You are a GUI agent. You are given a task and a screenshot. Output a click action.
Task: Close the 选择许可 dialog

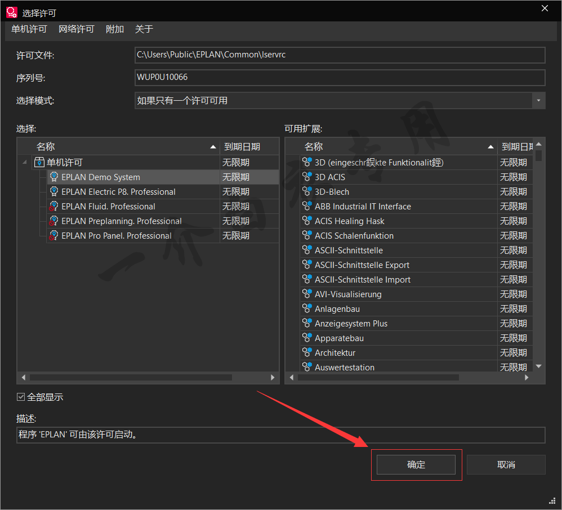pyautogui.click(x=545, y=8)
